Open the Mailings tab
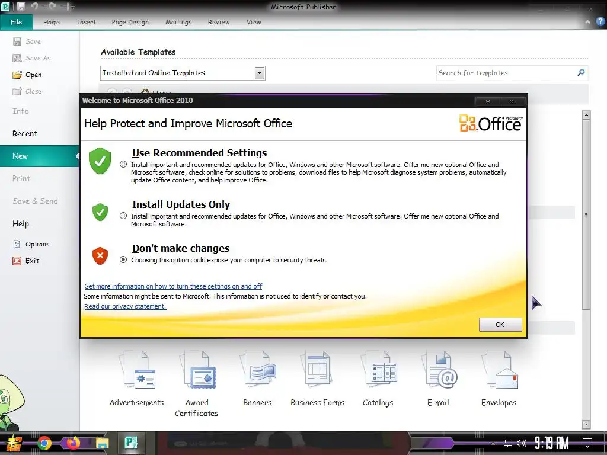 178,22
